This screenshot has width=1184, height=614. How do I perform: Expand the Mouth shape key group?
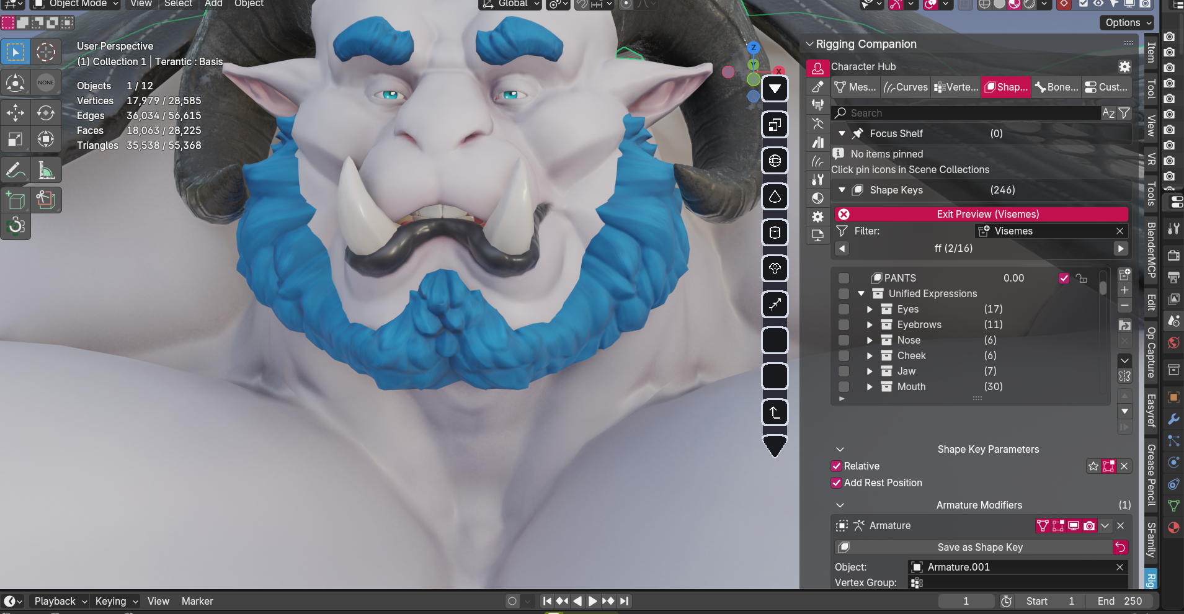870,386
